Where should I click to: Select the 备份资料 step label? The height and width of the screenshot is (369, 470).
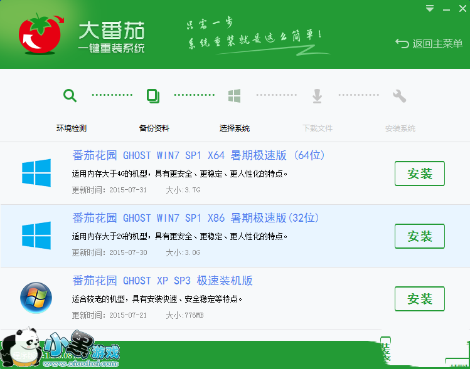pyautogui.click(x=154, y=128)
